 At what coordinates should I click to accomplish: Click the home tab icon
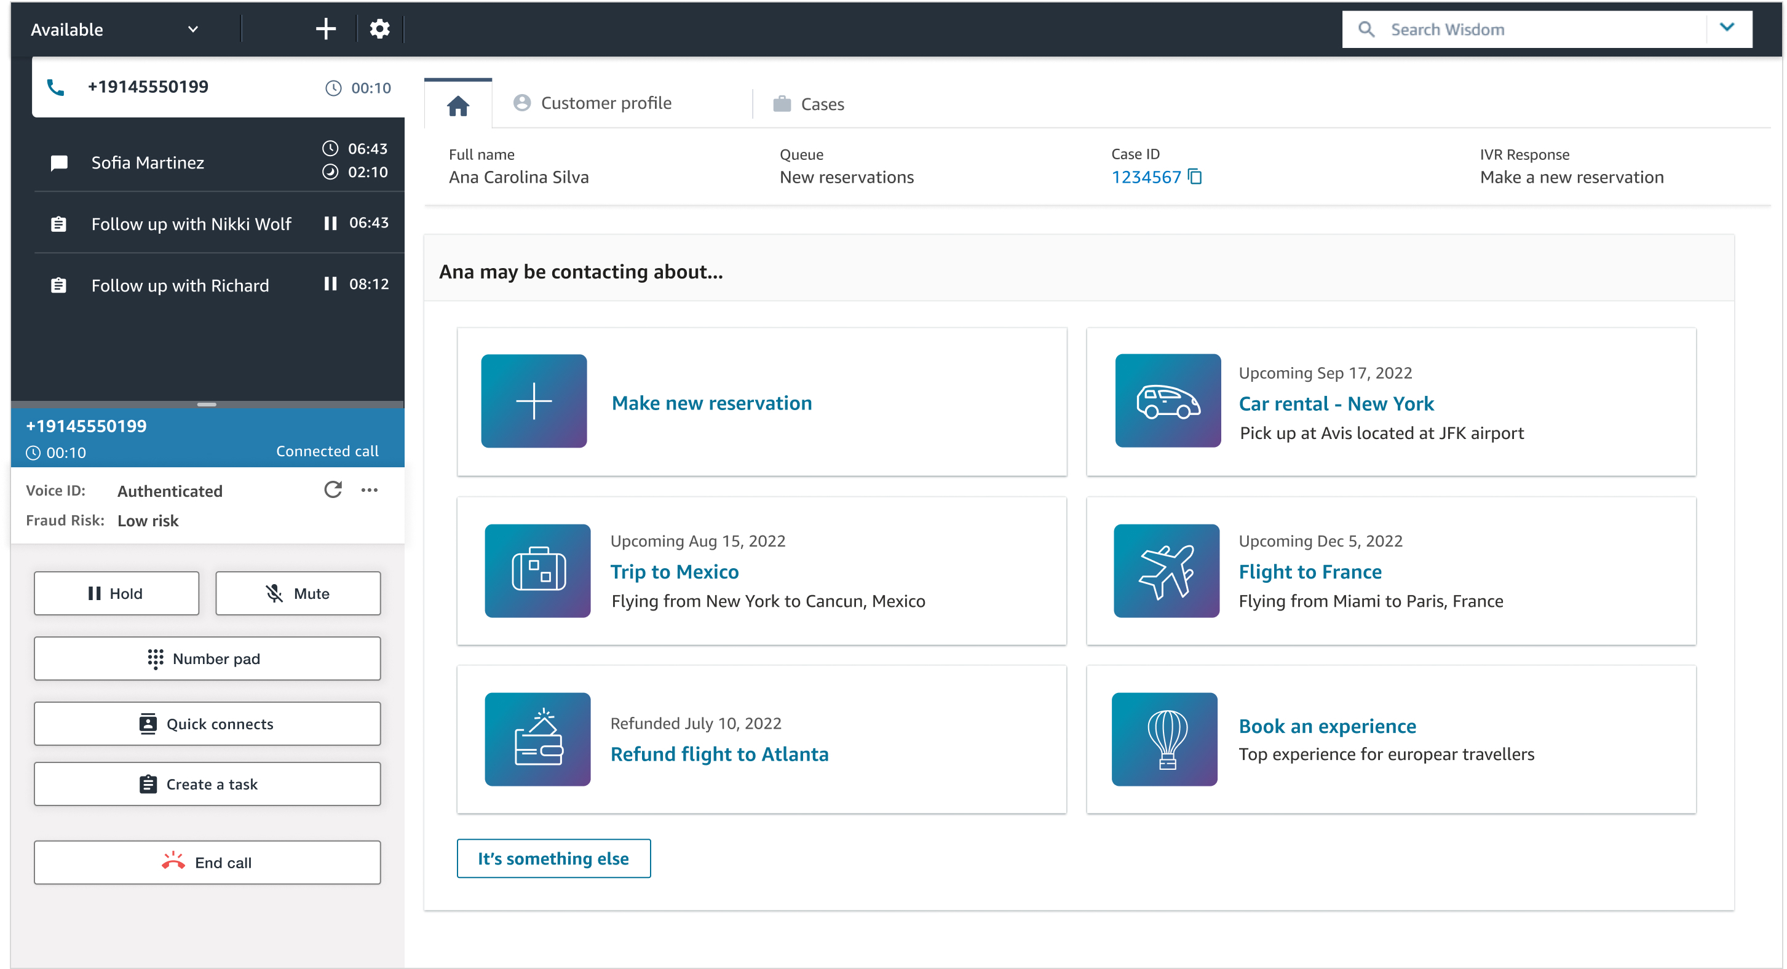click(x=457, y=104)
